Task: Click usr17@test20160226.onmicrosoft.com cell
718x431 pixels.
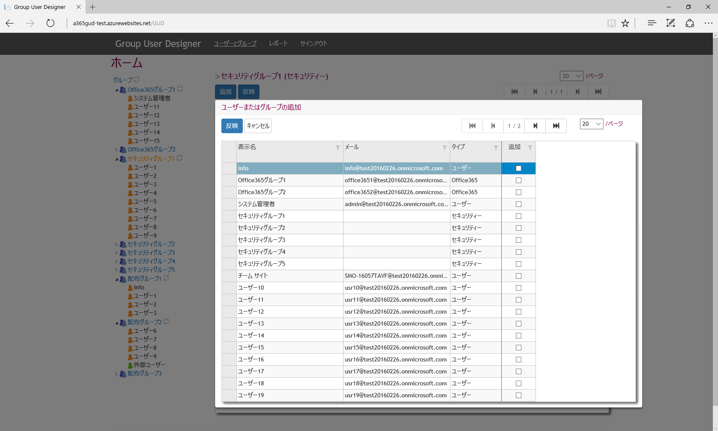Action: pyautogui.click(x=396, y=372)
